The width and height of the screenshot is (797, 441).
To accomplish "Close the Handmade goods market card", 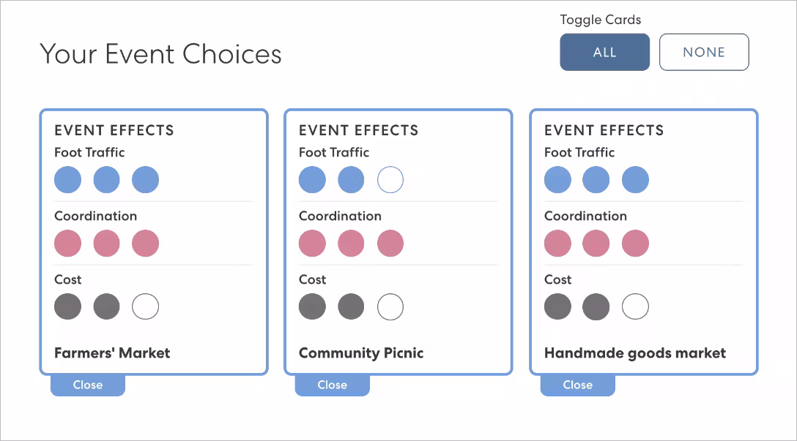I will (577, 385).
